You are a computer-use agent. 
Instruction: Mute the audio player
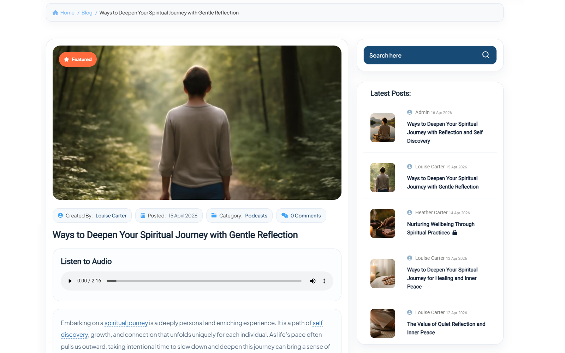(x=313, y=281)
